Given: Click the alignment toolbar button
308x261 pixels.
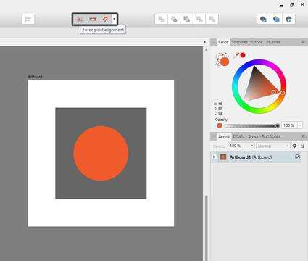Looking at the screenshot, I should [28, 20].
